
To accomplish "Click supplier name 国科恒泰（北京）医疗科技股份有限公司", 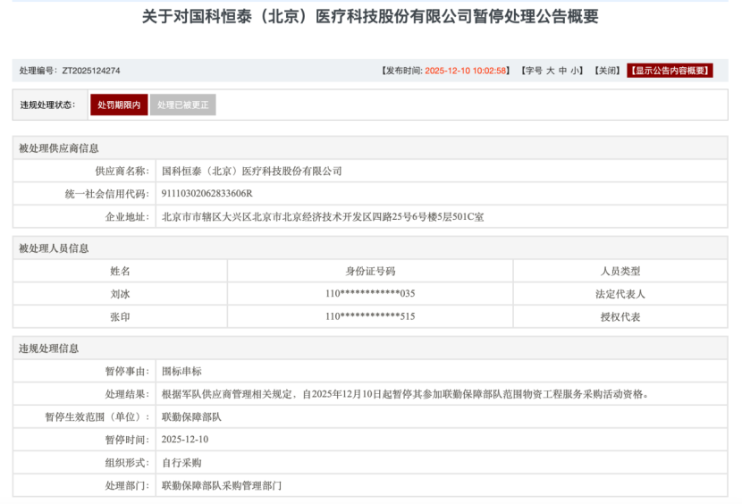I will [x=251, y=171].
